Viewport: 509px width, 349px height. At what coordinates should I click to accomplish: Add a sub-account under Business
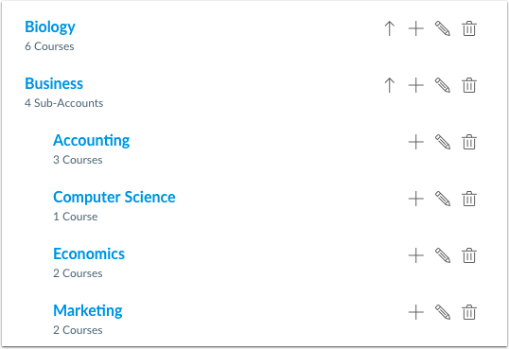tap(416, 85)
